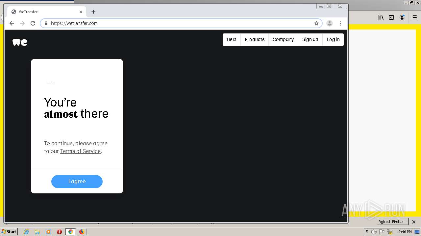Open Firefox hamburger menu in background window
This screenshot has width=421, height=236.
coord(415,18)
